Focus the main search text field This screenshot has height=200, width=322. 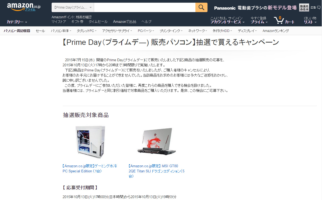tap(145, 8)
